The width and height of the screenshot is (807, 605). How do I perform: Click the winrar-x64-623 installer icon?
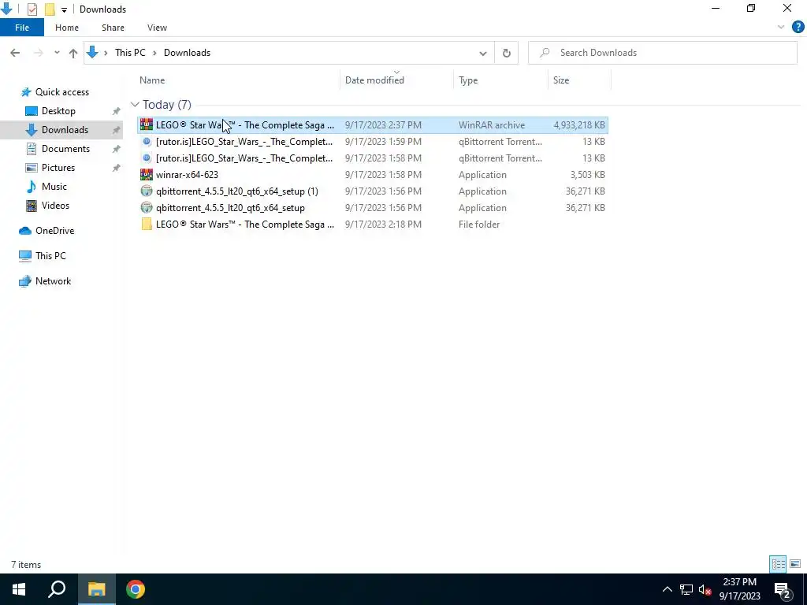click(x=147, y=174)
